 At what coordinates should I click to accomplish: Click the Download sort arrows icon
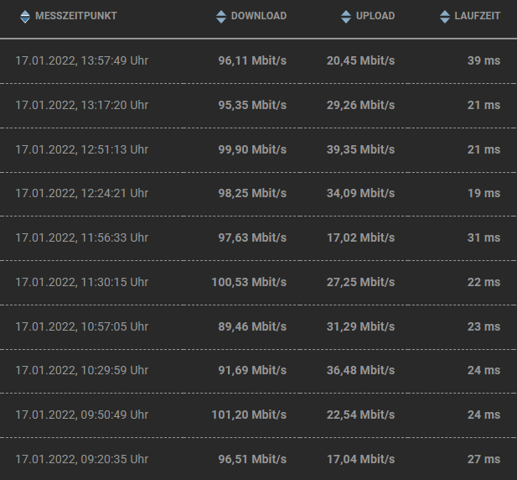220,16
